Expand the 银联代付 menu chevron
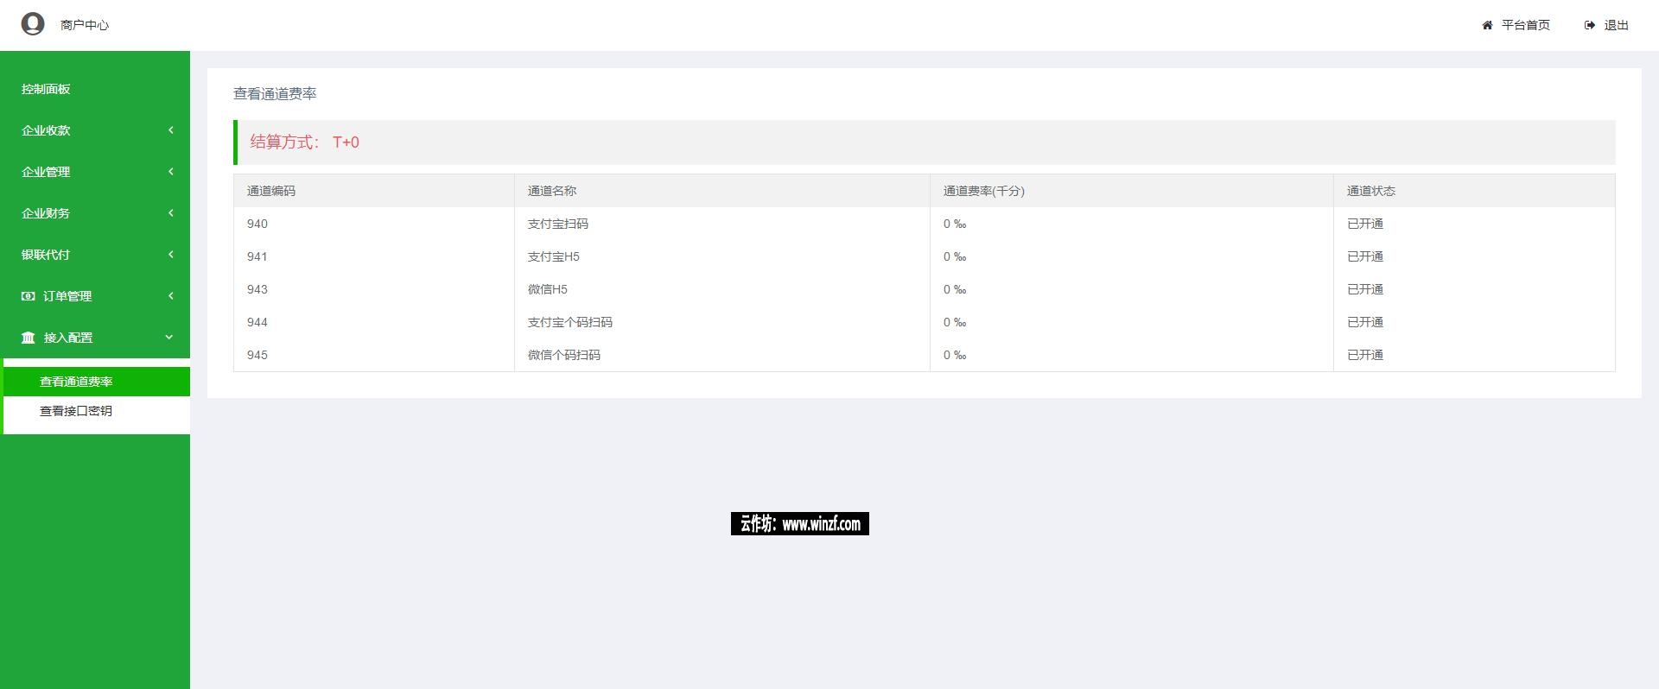This screenshot has width=1659, height=689. (170, 255)
